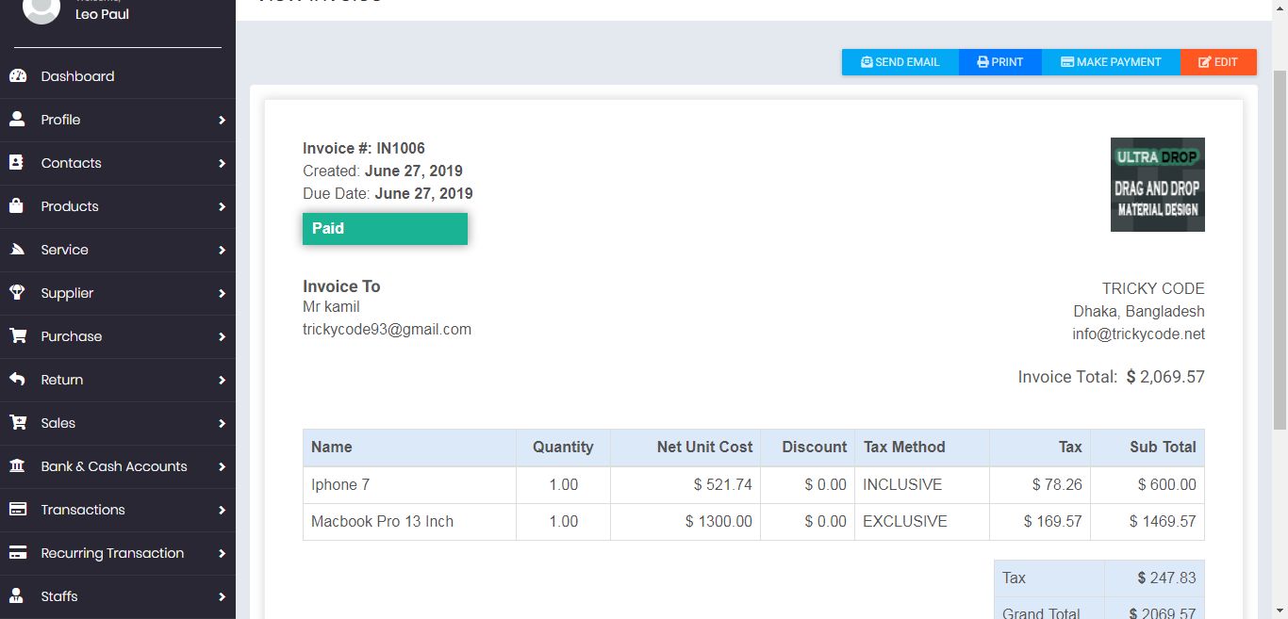Click the Transactions credit card icon
1288x619 pixels.
tap(17, 510)
